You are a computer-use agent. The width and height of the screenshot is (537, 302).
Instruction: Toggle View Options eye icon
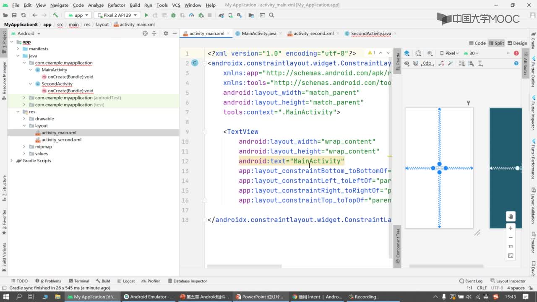[x=407, y=63]
